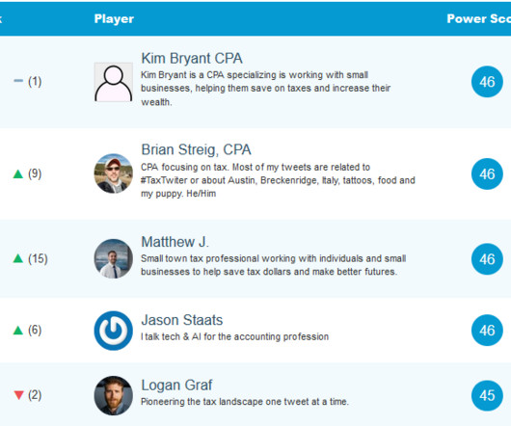Open Brian Streig, CPA name link
The width and height of the screenshot is (511, 426).
pyautogui.click(x=196, y=149)
